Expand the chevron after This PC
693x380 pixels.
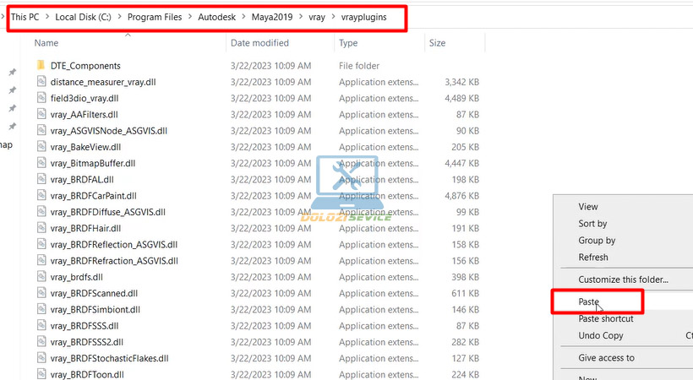click(x=46, y=17)
